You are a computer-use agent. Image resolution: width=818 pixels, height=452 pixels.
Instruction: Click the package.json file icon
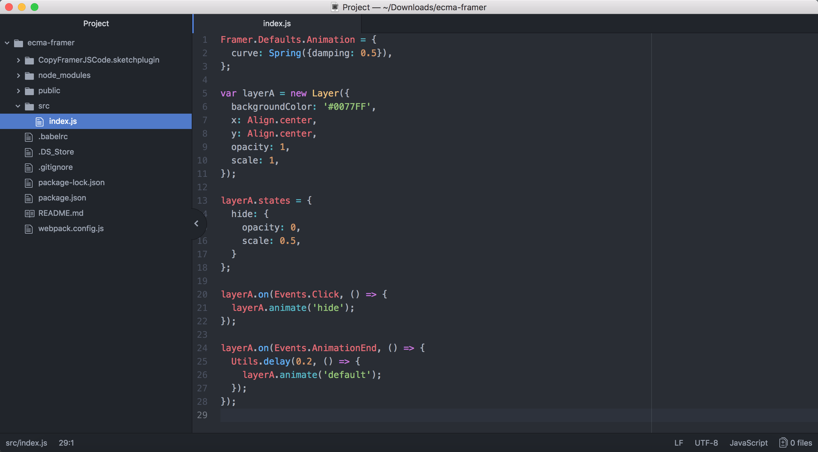coord(29,198)
